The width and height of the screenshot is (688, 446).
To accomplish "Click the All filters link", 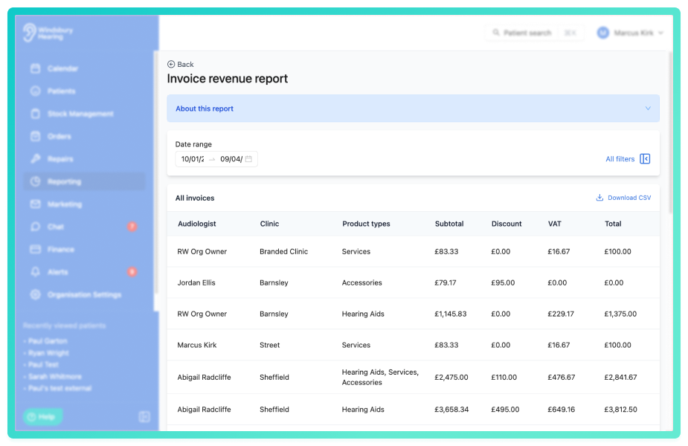I will (620, 159).
